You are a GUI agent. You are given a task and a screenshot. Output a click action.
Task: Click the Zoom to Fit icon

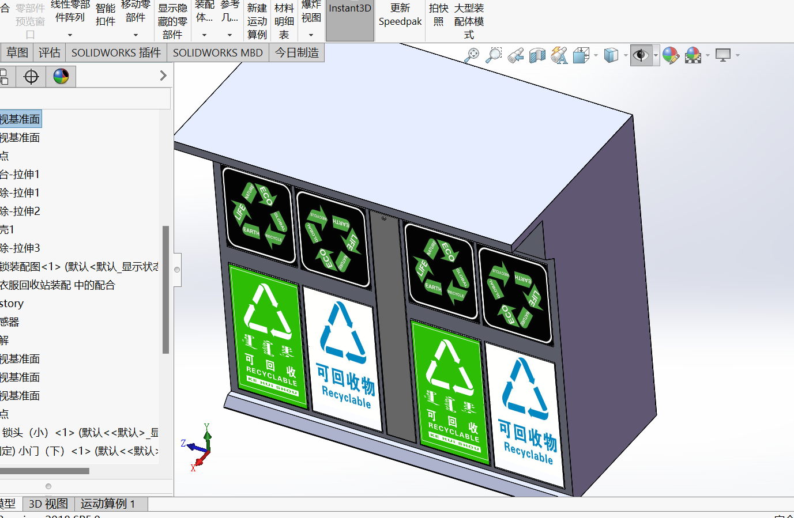[x=472, y=55]
